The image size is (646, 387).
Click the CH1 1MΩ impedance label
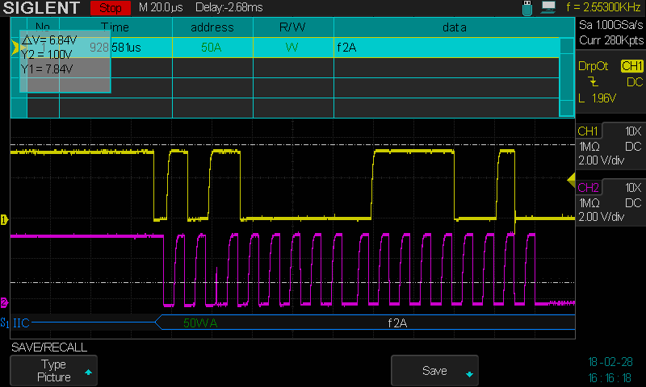tap(589, 147)
